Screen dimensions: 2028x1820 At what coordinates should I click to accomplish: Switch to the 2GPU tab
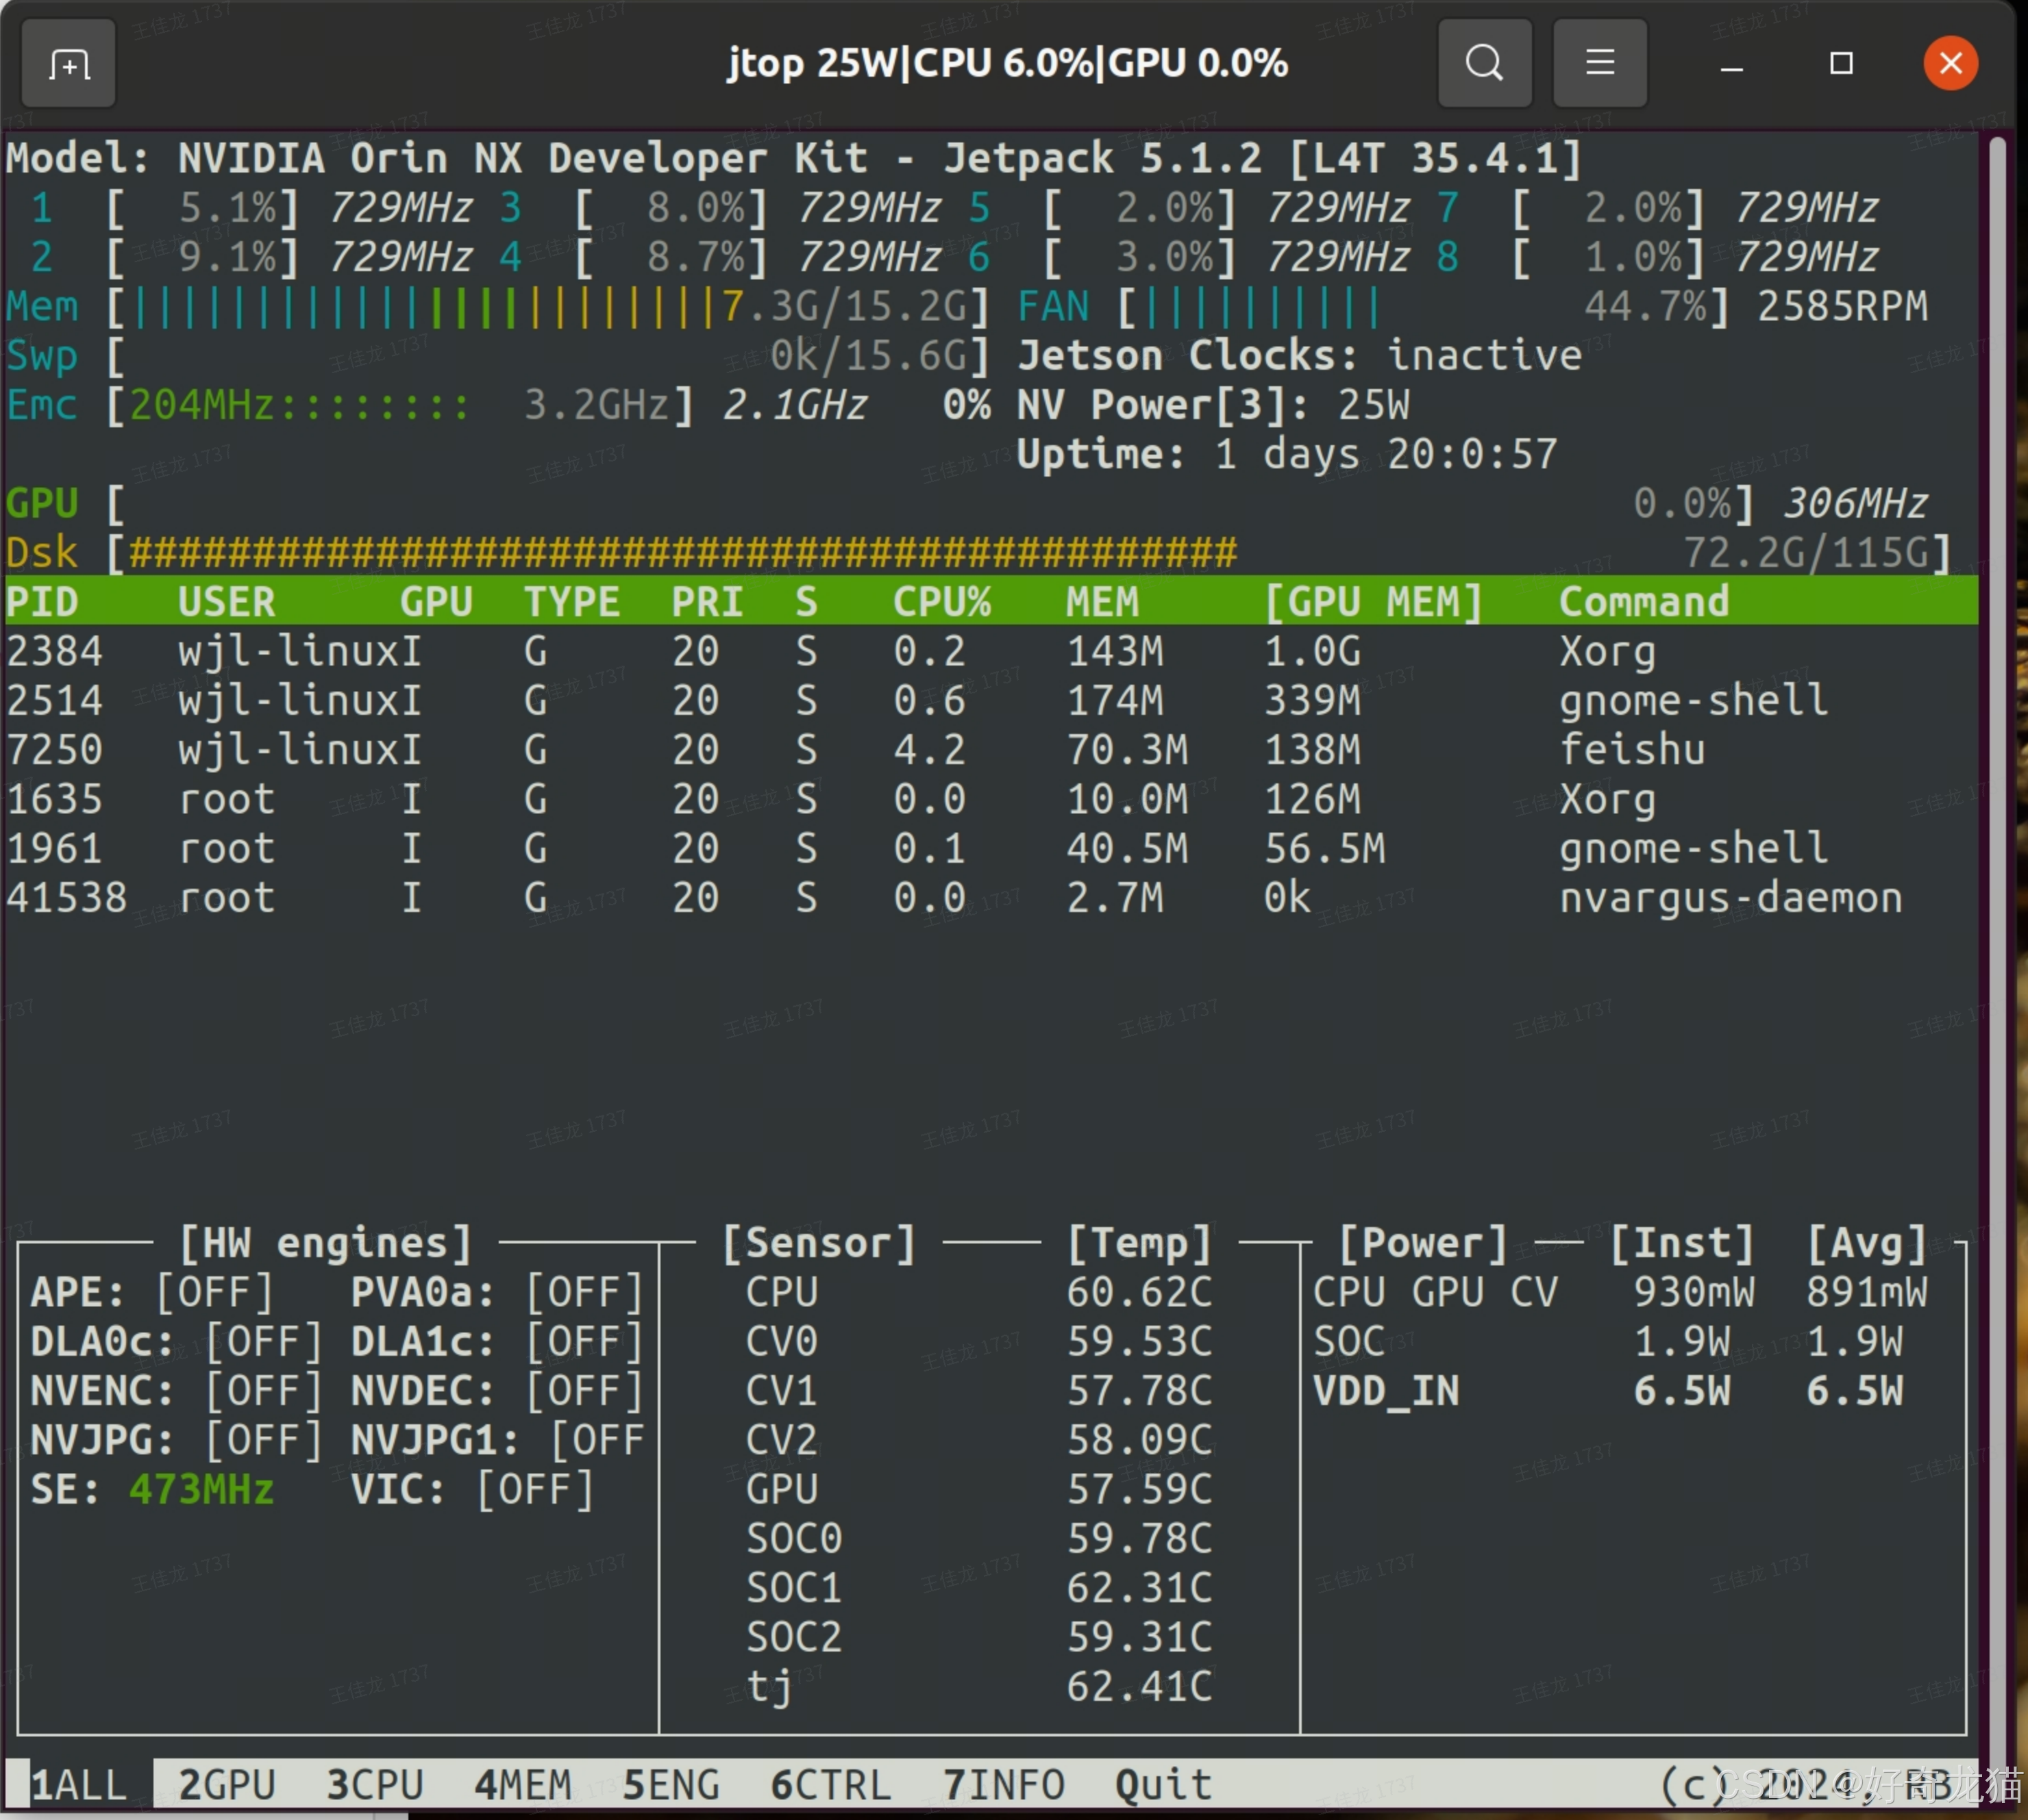(x=226, y=1784)
